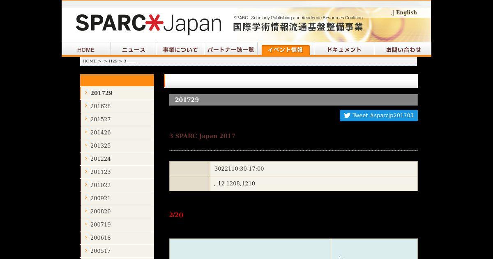The height and width of the screenshot is (259, 493).
Task: Open the 事業について navigation tab
Action: click(180, 49)
